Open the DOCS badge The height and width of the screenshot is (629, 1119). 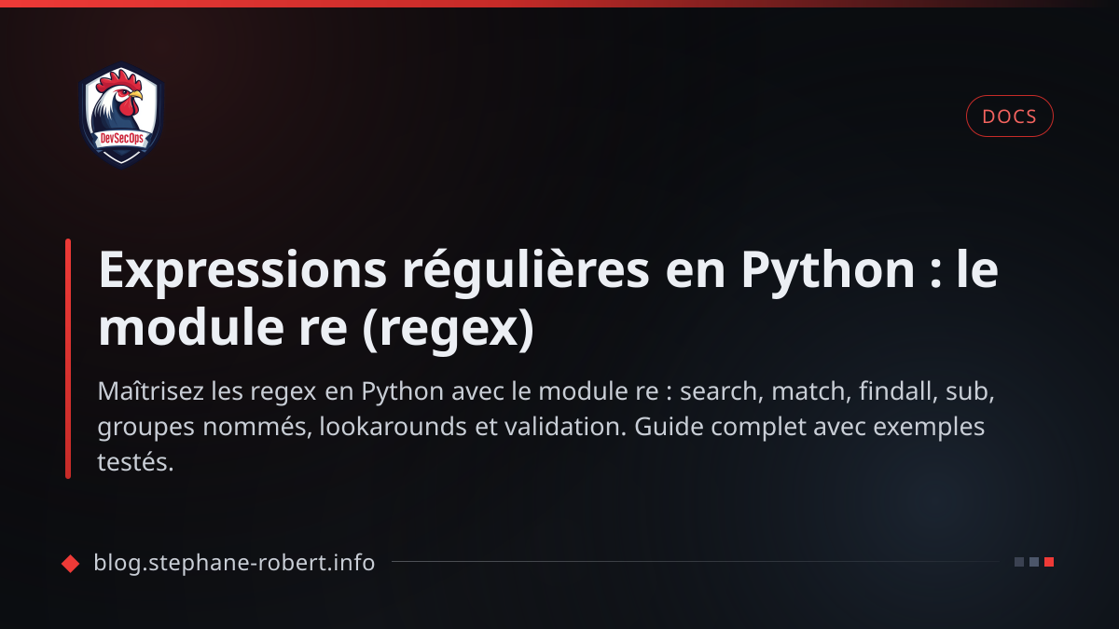(x=1010, y=116)
